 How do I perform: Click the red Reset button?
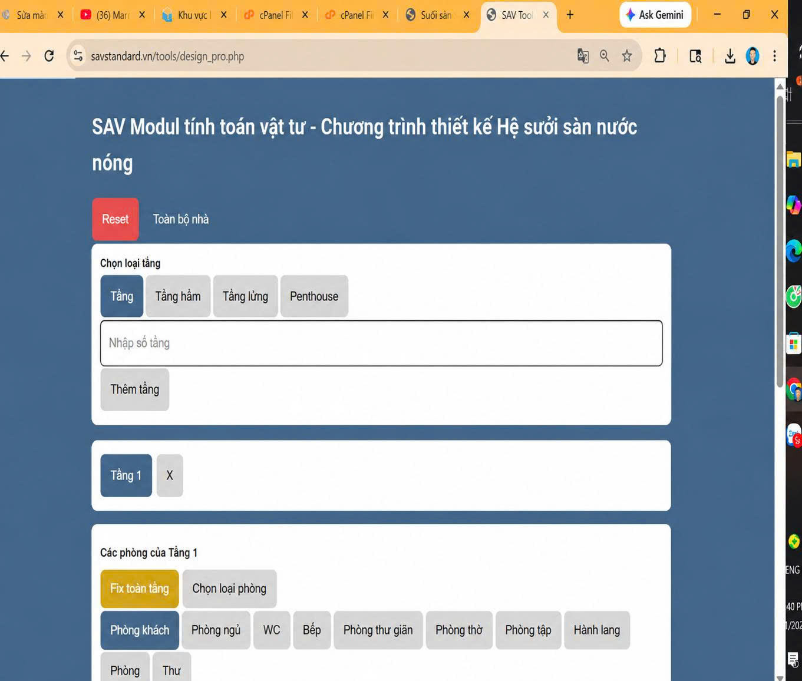(115, 219)
